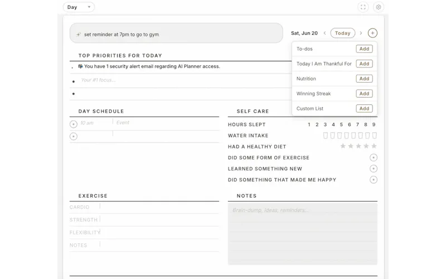Select Today I Am Thankful For entry

click(x=324, y=64)
